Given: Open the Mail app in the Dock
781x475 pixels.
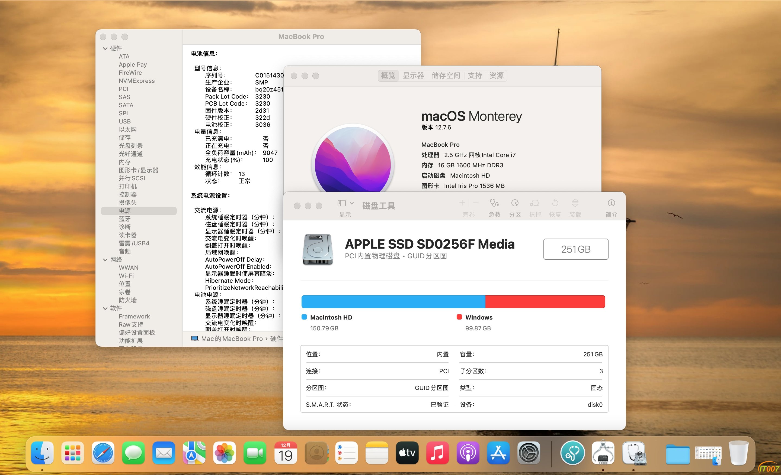Looking at the screenshot, I should [164, 453].
